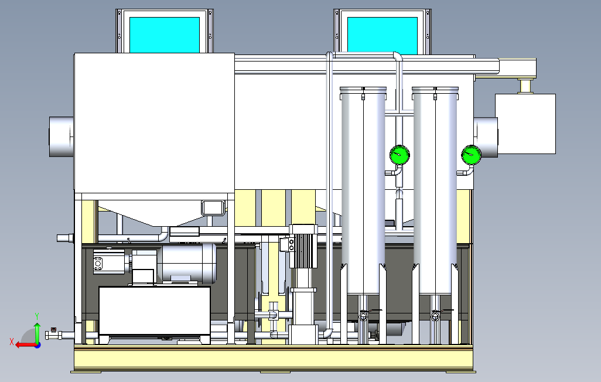Select the round flange port on the tank's left
Screen dimensions: 601x382
(x=62, y=137)
